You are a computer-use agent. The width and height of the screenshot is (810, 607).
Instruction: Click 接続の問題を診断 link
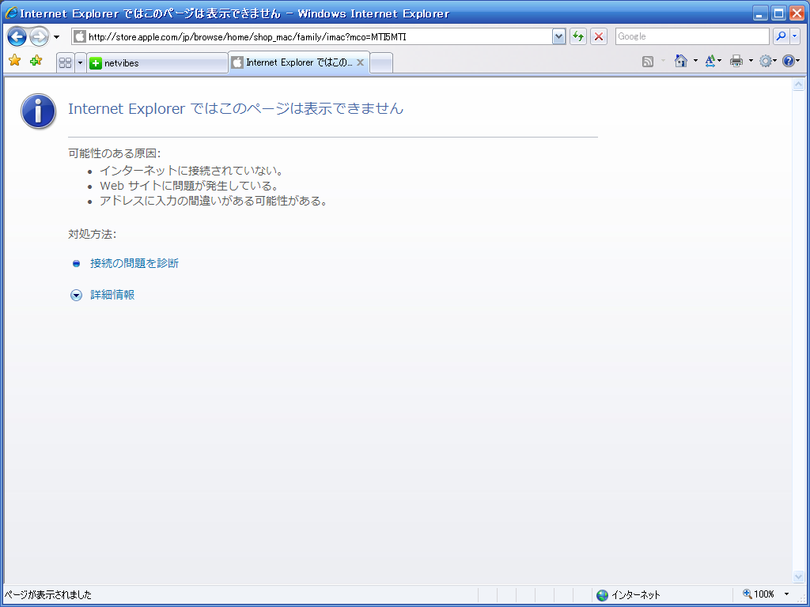pos(134,263)
